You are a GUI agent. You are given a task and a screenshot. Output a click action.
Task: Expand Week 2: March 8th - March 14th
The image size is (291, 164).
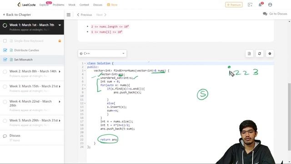coord(60,72)
